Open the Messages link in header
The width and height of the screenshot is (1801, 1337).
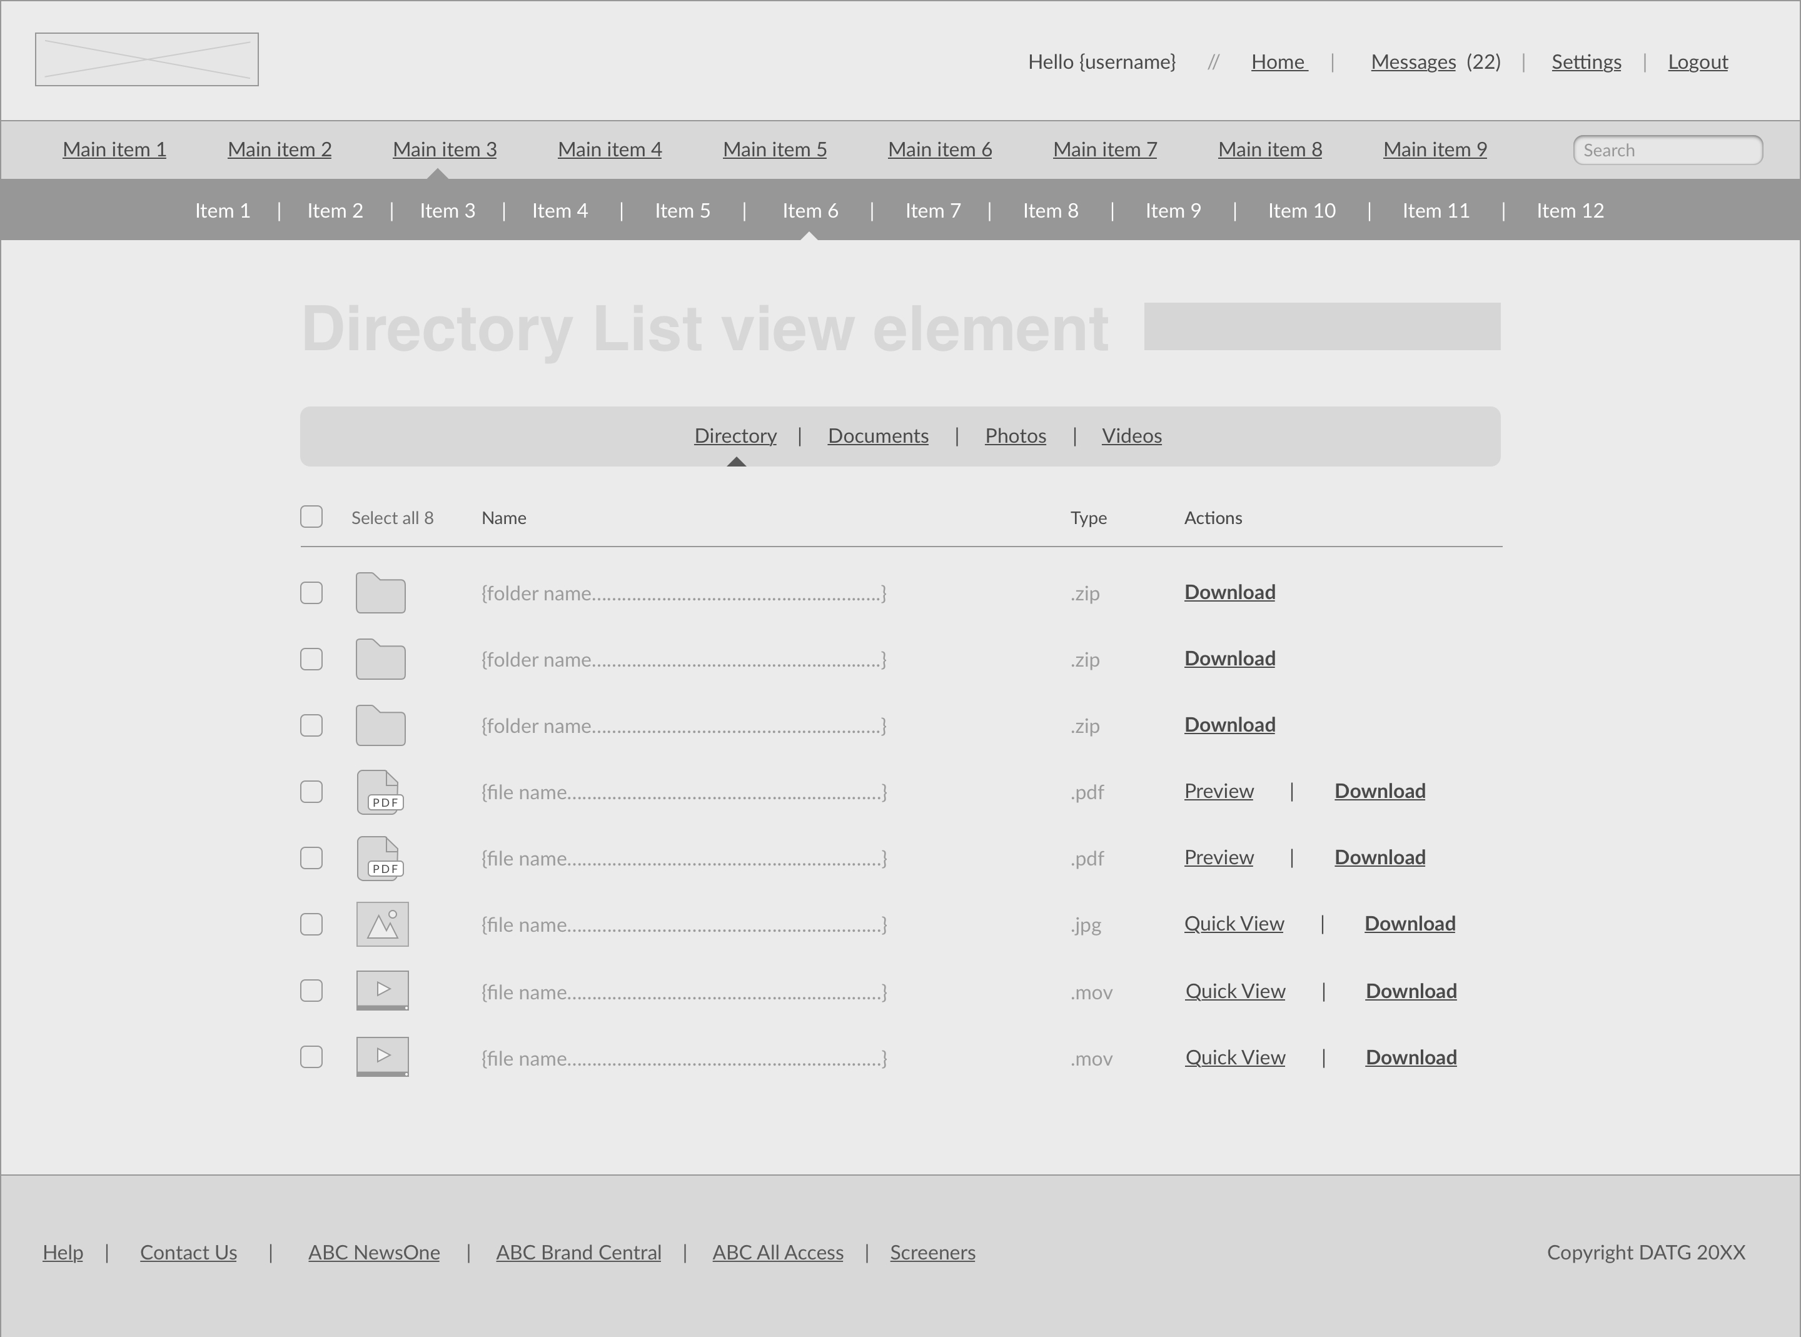1413,63
